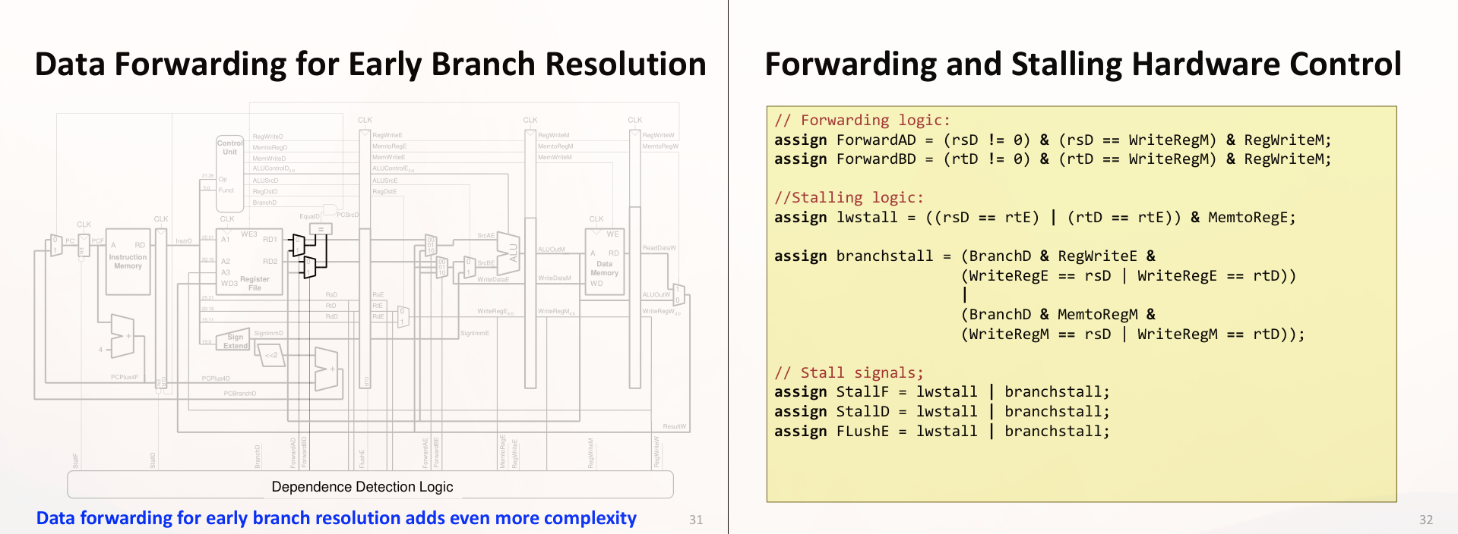1458x534 pixels.
Task: Click the Register File block
Action: (250, 262)
